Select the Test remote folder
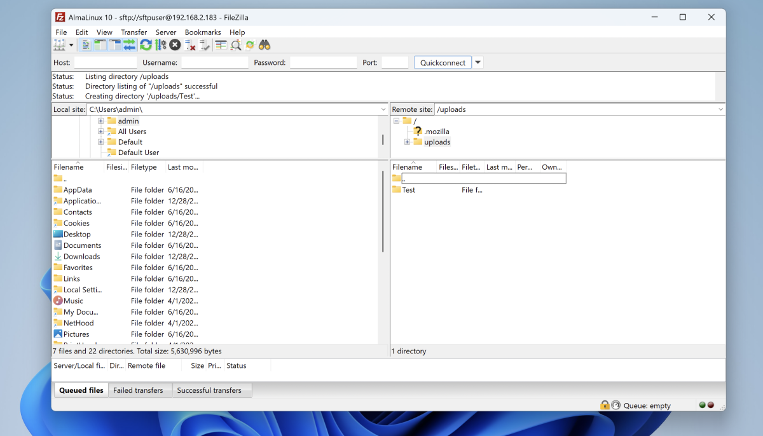This screenshot has width=763, height=436. [408, 190]
